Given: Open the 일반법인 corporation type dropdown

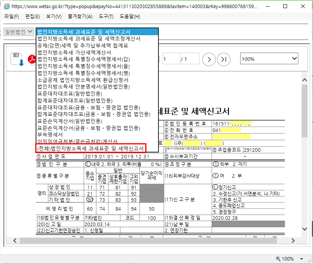Looking at the screenshot, I should point(18,32).
